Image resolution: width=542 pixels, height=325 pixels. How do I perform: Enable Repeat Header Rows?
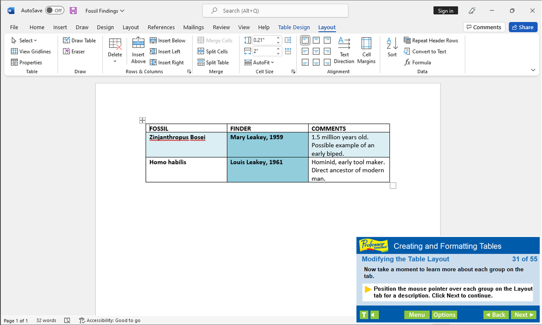[431, 40]
